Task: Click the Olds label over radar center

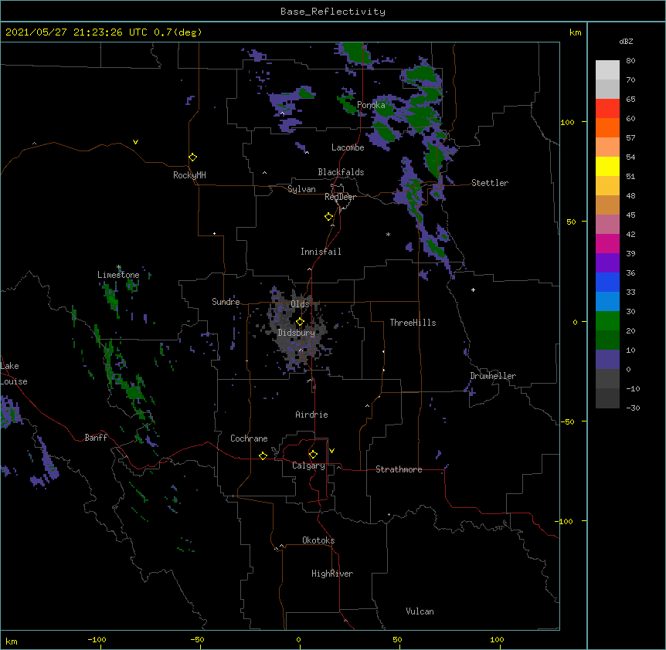Action: pos(300,304)
